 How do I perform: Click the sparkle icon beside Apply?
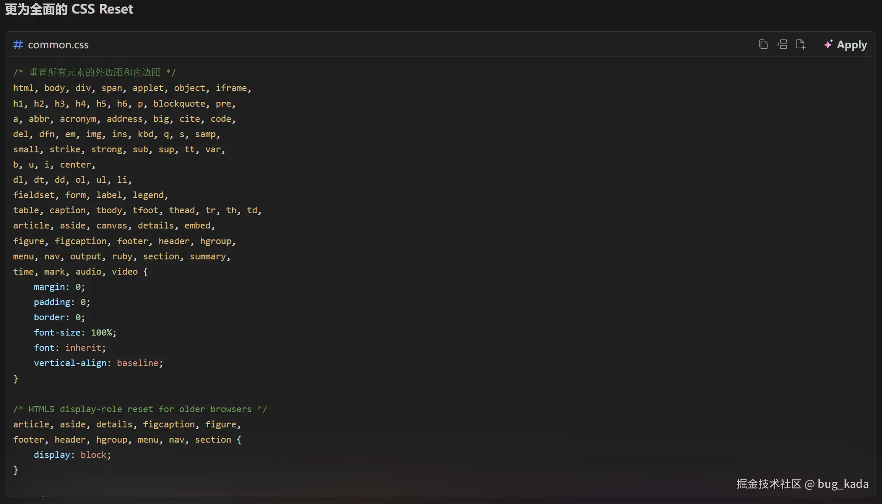828,44
